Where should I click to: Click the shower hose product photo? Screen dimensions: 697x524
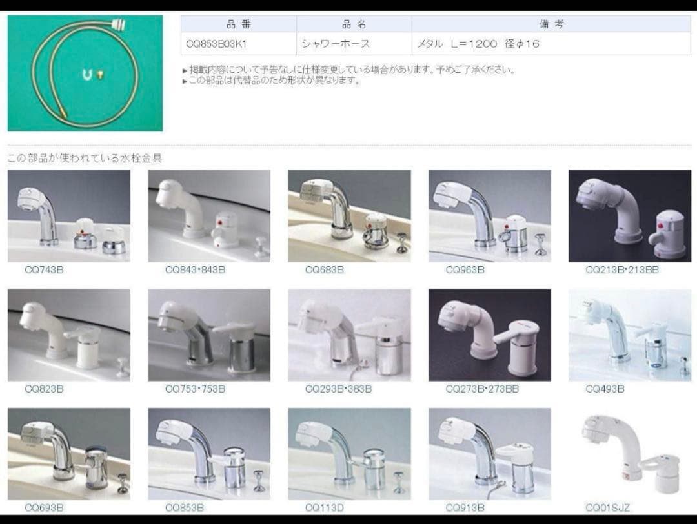85,73
